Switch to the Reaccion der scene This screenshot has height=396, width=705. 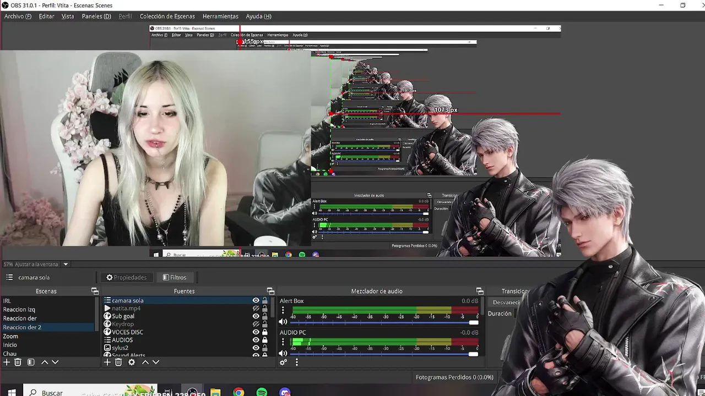click(48, 318)
